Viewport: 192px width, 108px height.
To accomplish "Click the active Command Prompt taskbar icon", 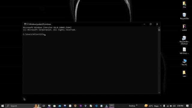I will click(x=112, y=106).
